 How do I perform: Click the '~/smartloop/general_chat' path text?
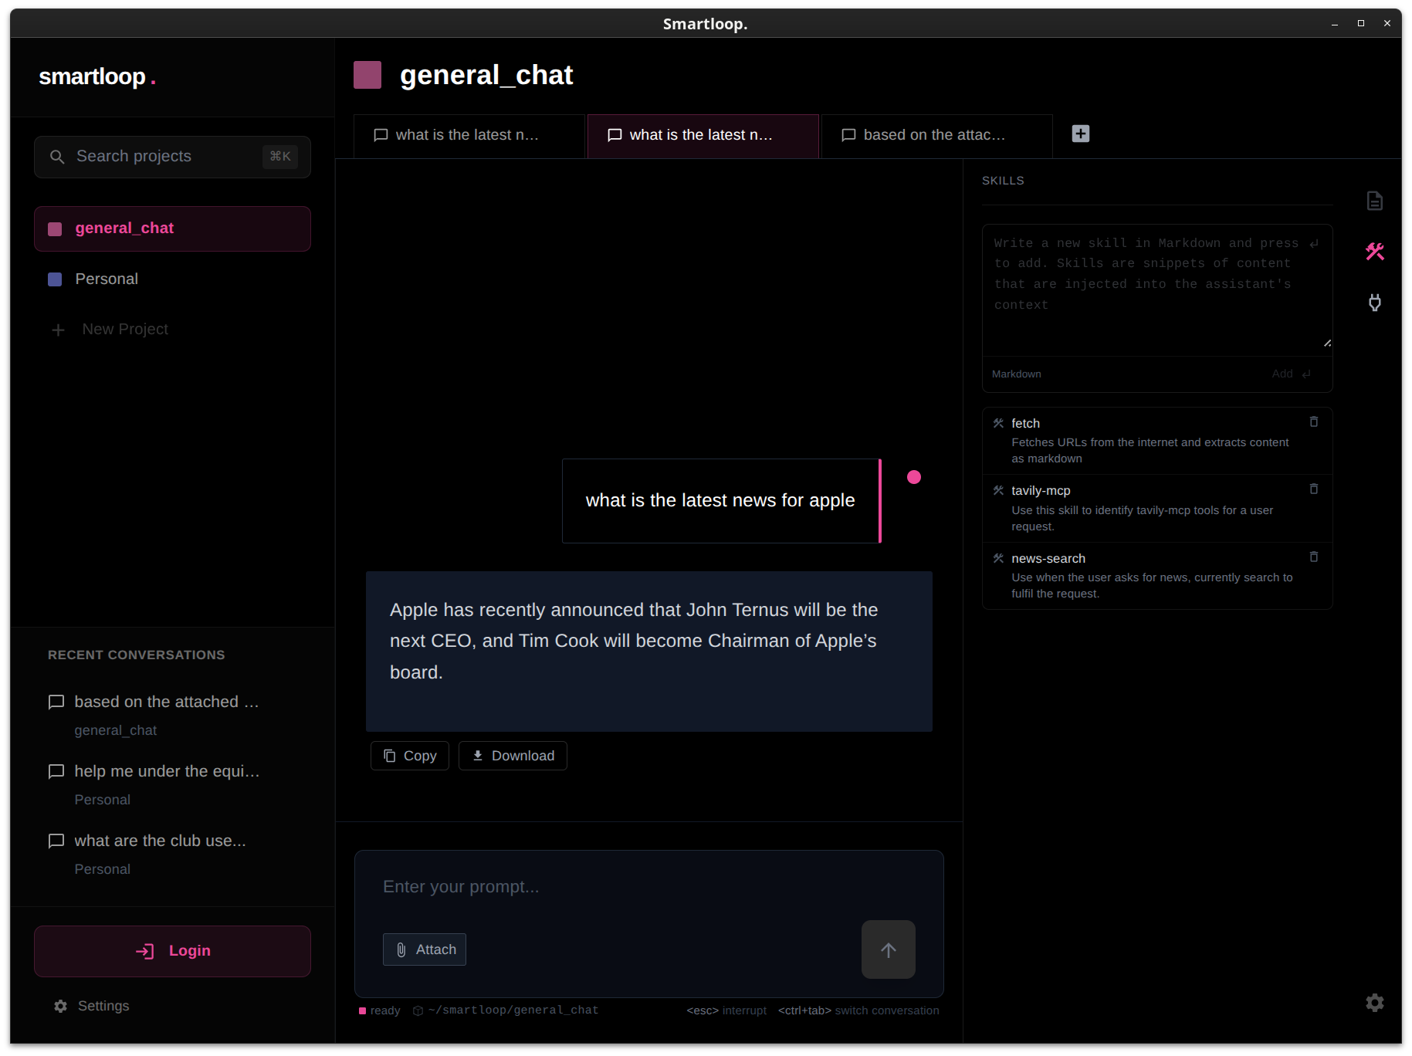(513, 1010)
